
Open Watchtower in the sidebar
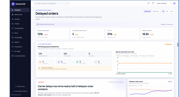click(20, 14)
